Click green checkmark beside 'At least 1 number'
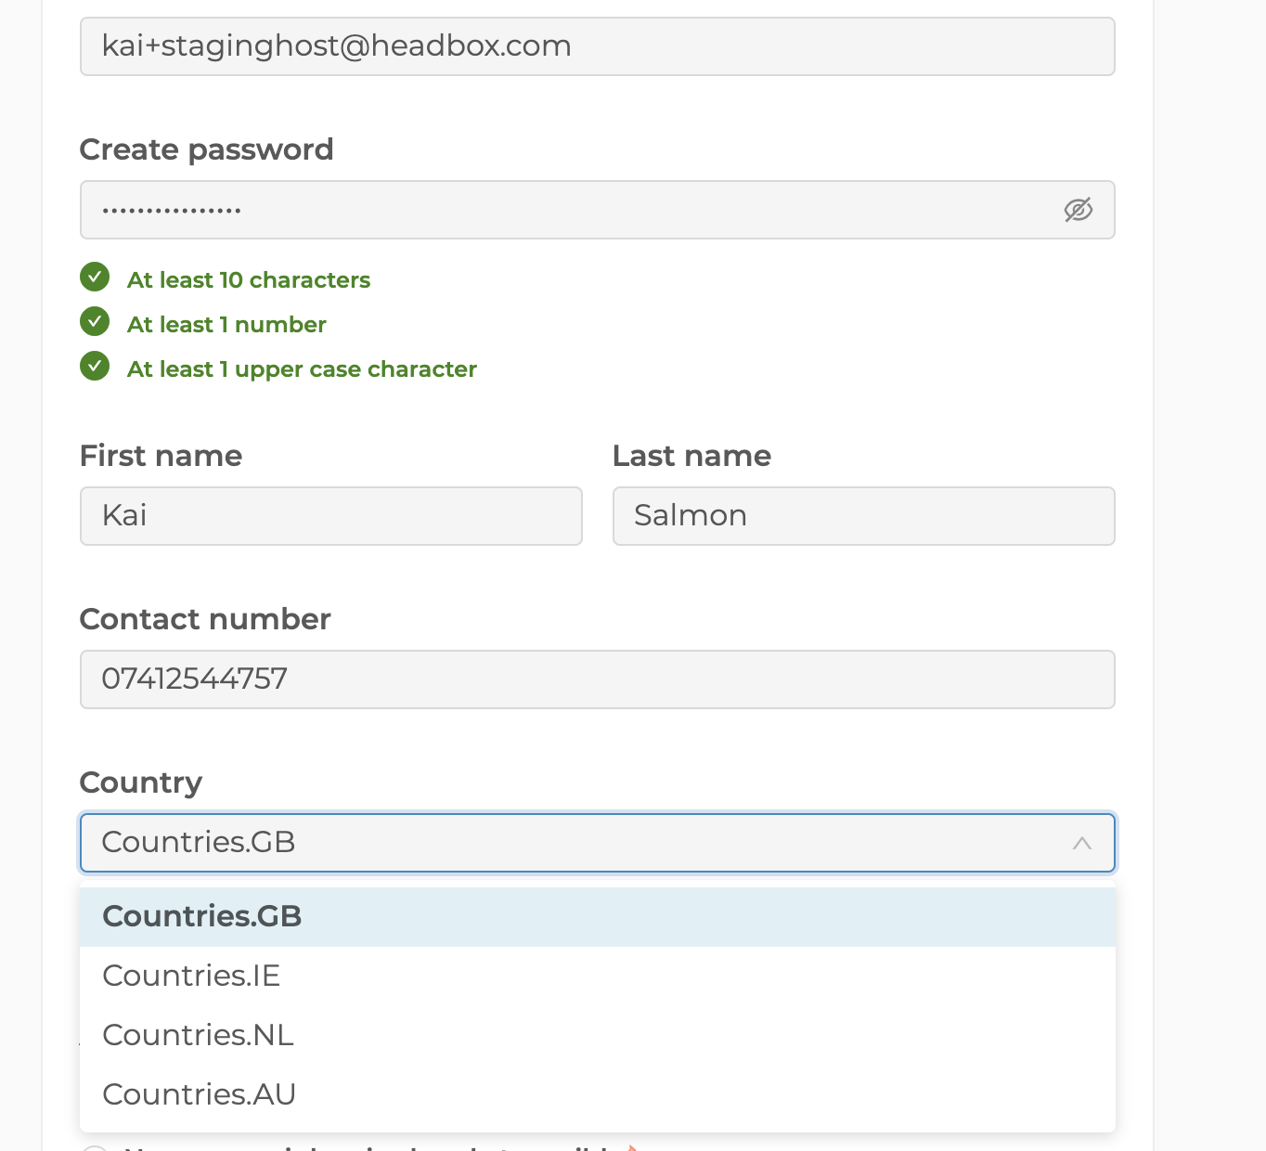Viewport: 1266px width, 1151px height. (95, 322)
